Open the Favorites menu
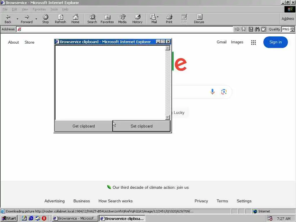This screenshot has height=222, width=296. (39, 9)
